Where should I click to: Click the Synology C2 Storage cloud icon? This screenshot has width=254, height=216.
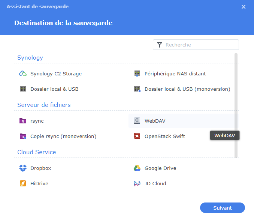(23, 73)
